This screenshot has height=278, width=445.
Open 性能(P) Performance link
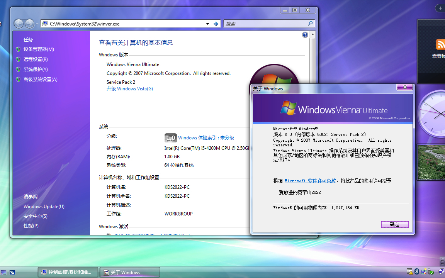point(31,226)
